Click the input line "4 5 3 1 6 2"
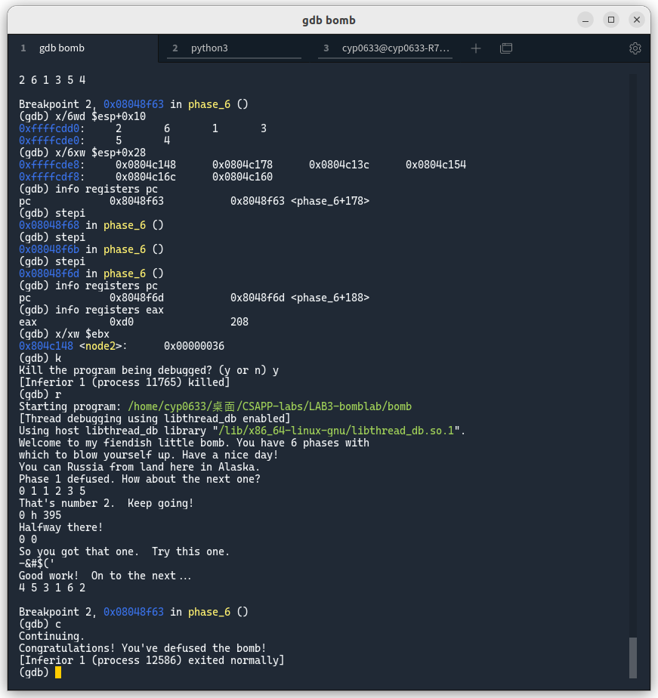 (x=52, y=588)
